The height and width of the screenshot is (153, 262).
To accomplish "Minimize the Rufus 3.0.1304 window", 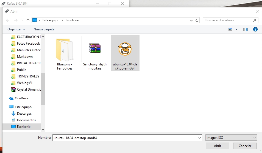I will point(97,4).
